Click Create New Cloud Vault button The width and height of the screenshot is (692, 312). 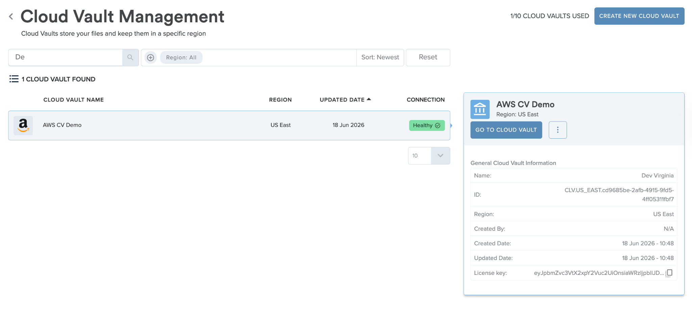639,16
